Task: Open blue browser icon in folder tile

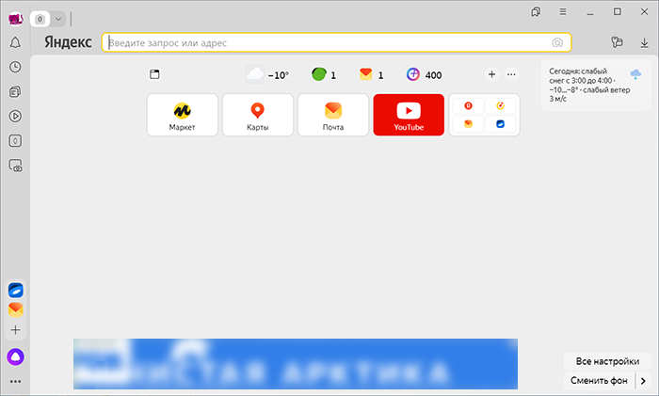Action: [500, 124]
